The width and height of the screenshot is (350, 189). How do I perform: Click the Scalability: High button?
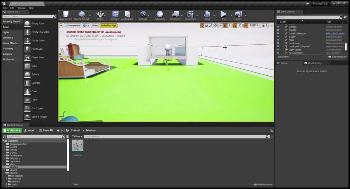pos(108,26)
